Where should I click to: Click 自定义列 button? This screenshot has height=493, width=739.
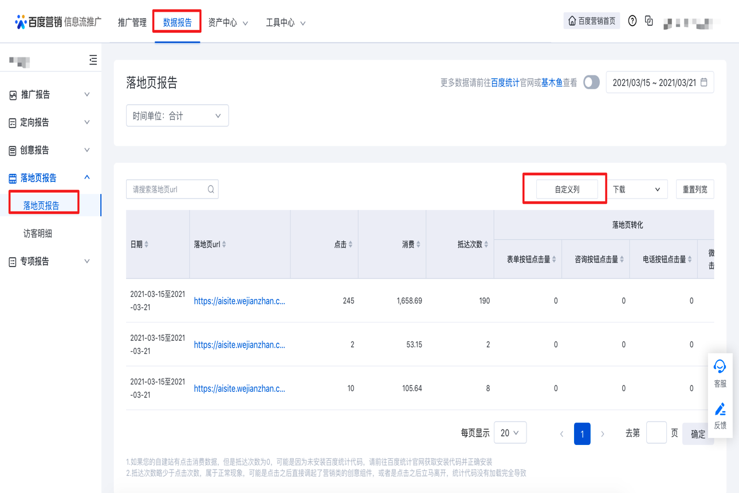(x=567, y=189)
